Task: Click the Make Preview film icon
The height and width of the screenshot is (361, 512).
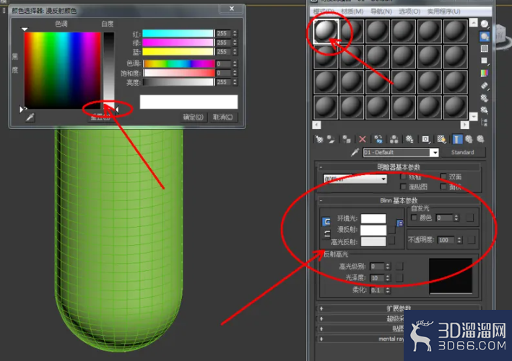Action: point(485,86)
